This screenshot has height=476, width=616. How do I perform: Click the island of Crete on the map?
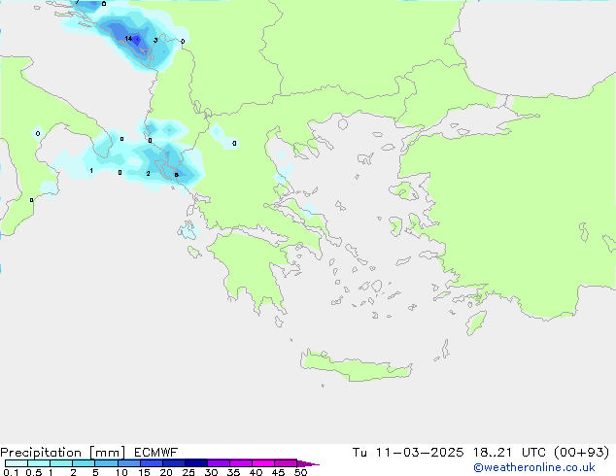(x=354, y=366)
